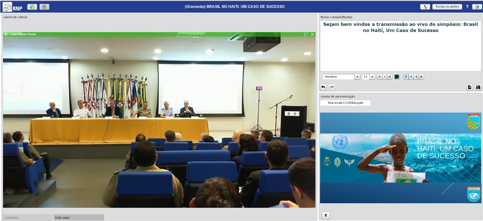Click the question mark help icon
Viewport: 483px width, 221px height.
pos(467,7)
